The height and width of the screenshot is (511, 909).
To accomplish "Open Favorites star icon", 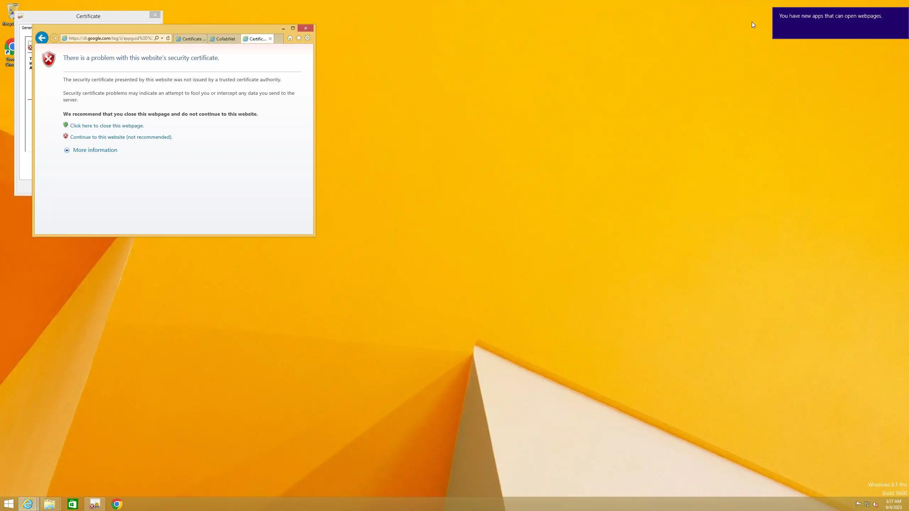I will click(x=299, y=38).
